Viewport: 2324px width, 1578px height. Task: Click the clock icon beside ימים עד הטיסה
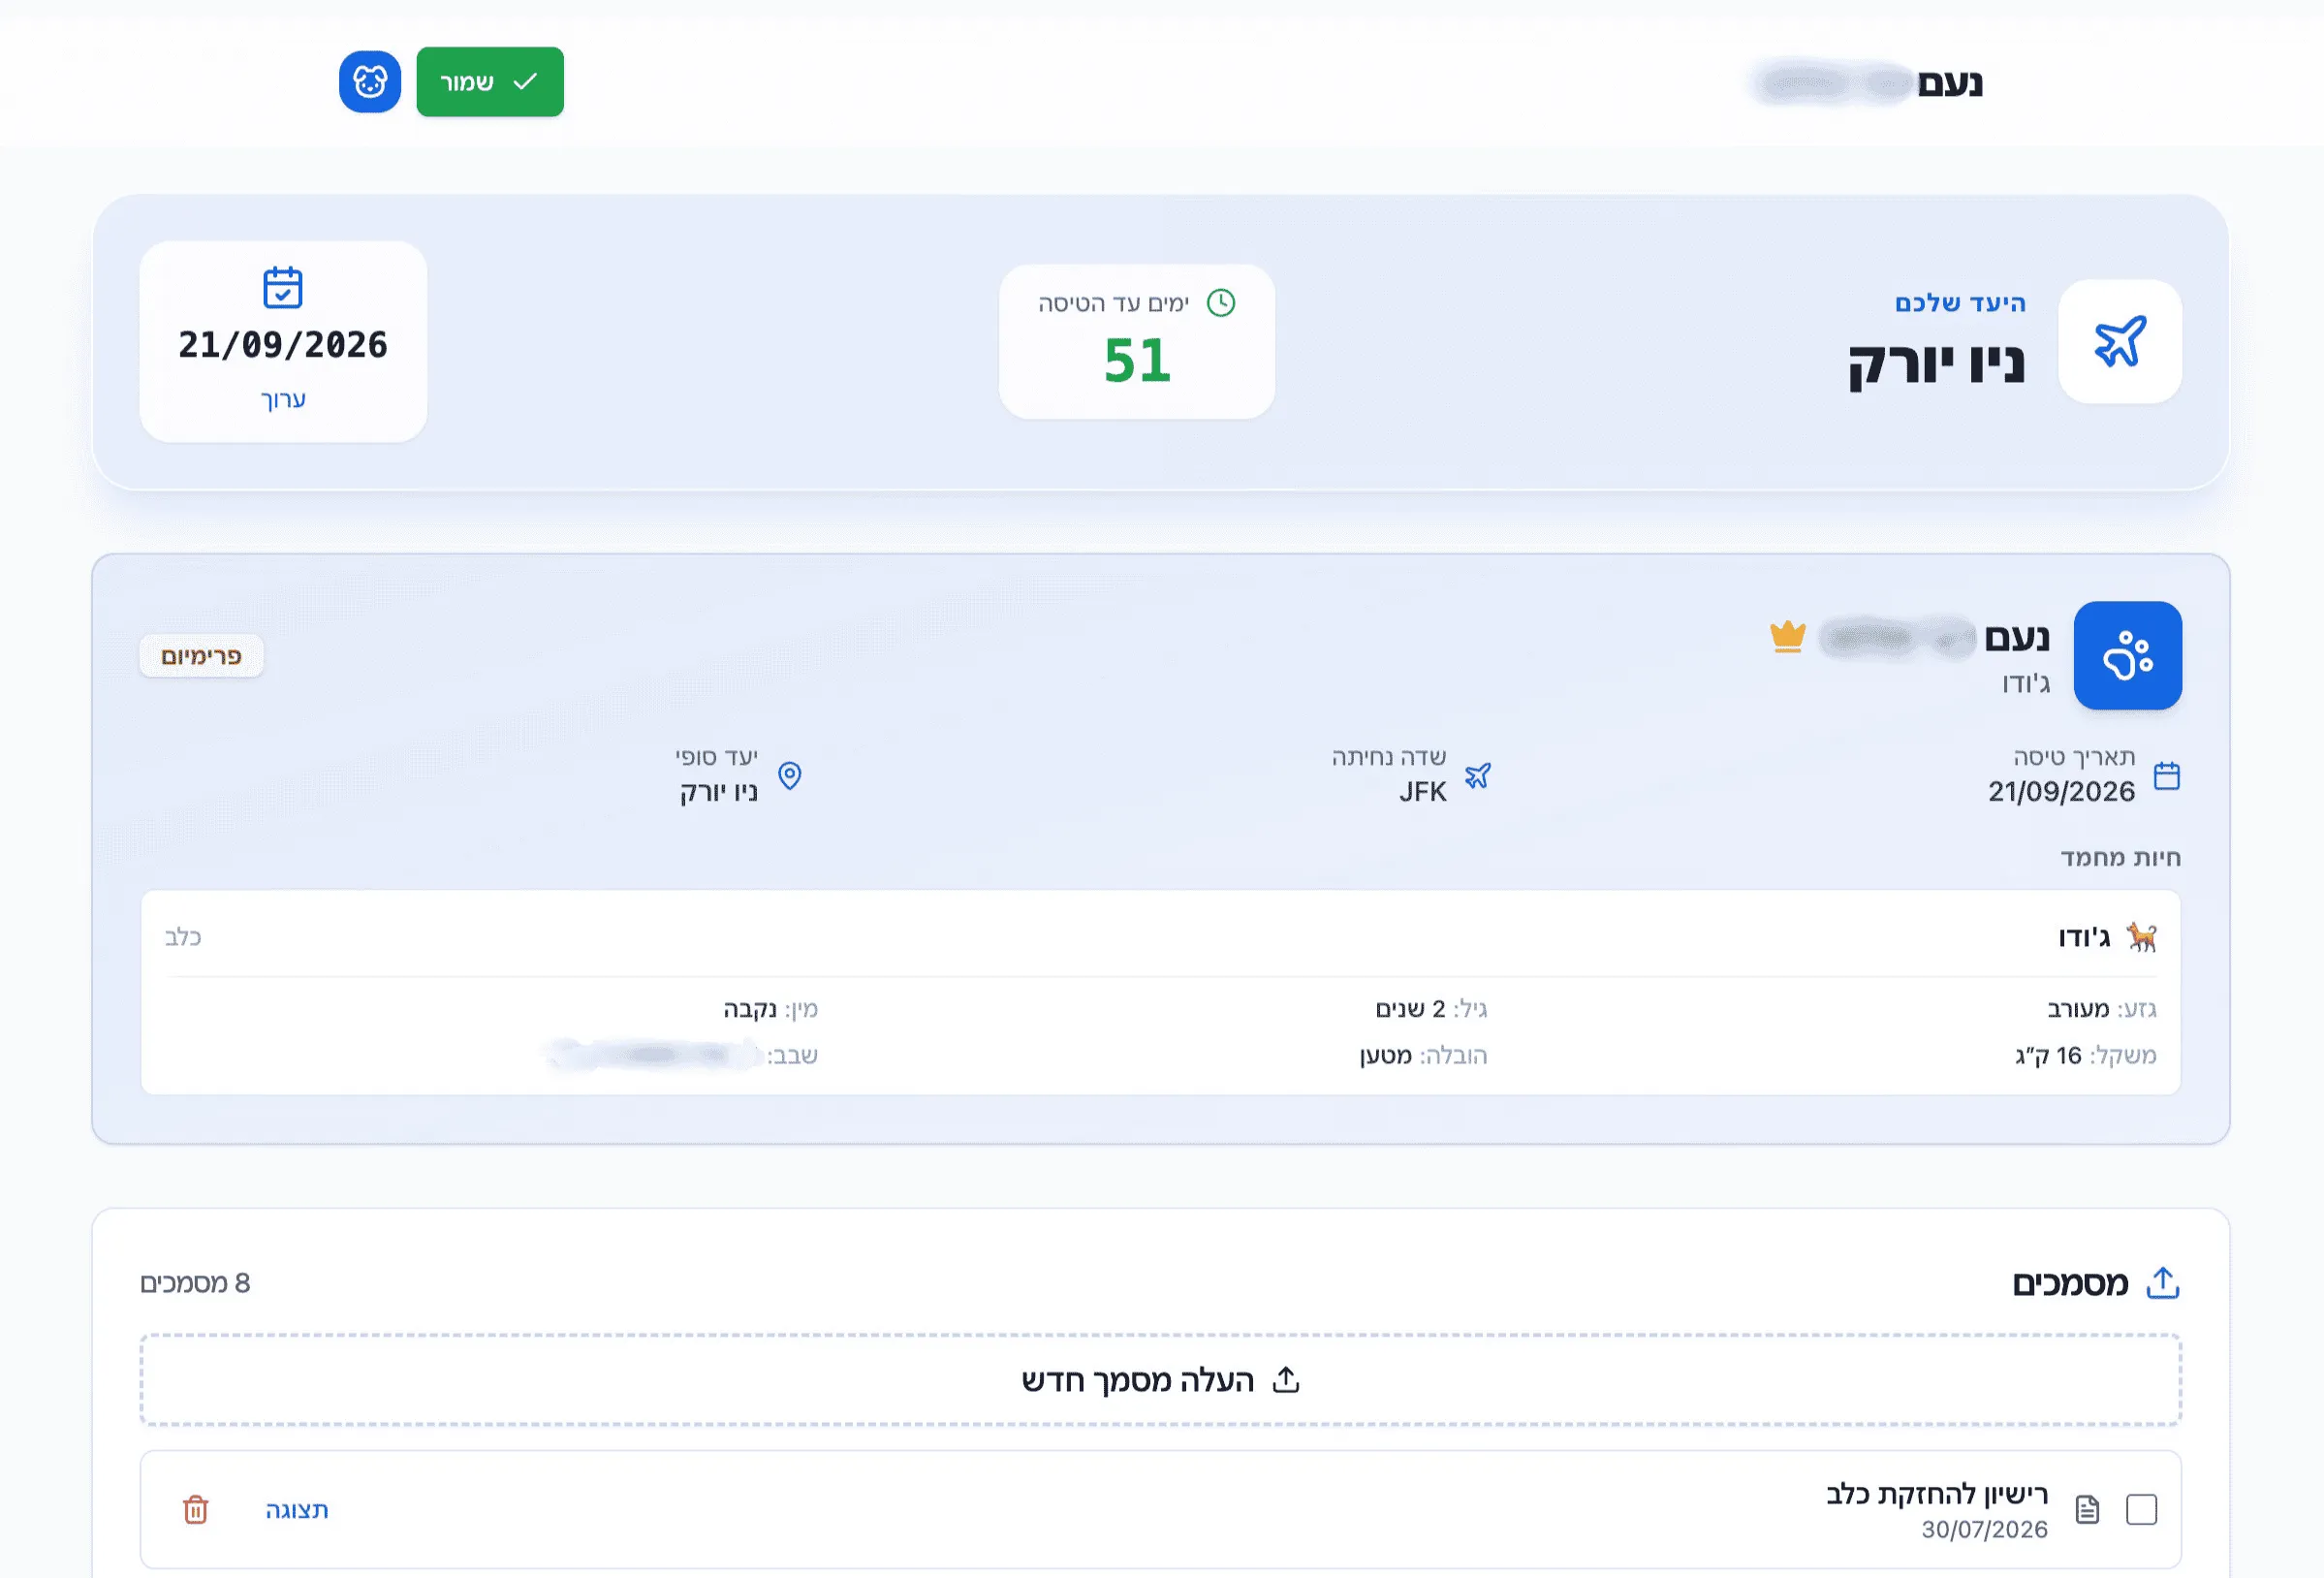[x=1221, y=303]
